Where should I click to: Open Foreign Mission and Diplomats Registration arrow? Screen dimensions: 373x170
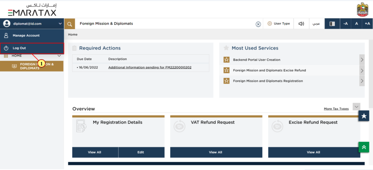click(x=362, y=81)
